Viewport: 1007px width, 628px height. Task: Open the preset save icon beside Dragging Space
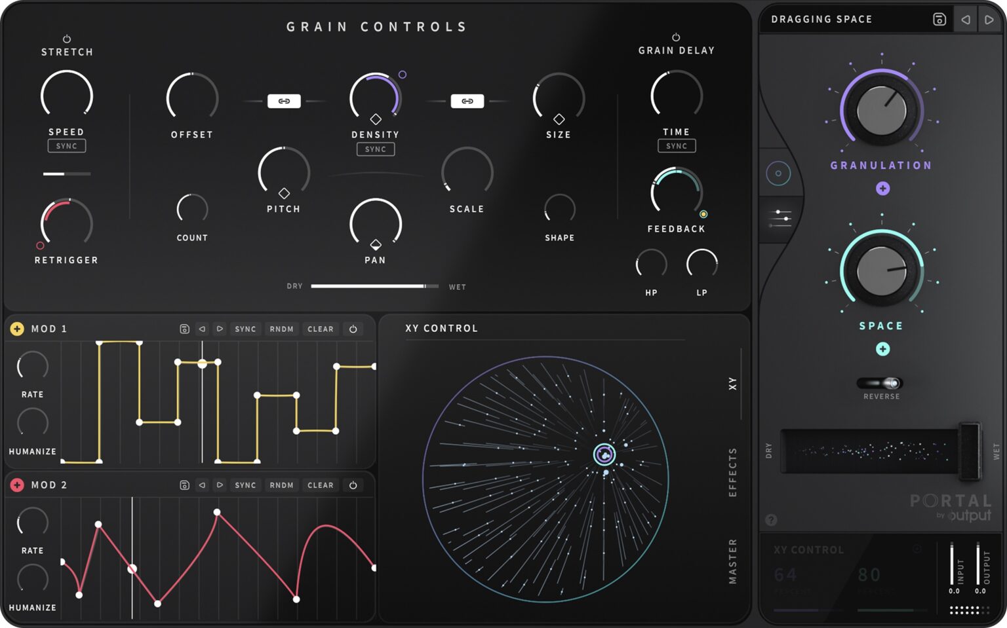pos(939,19)
